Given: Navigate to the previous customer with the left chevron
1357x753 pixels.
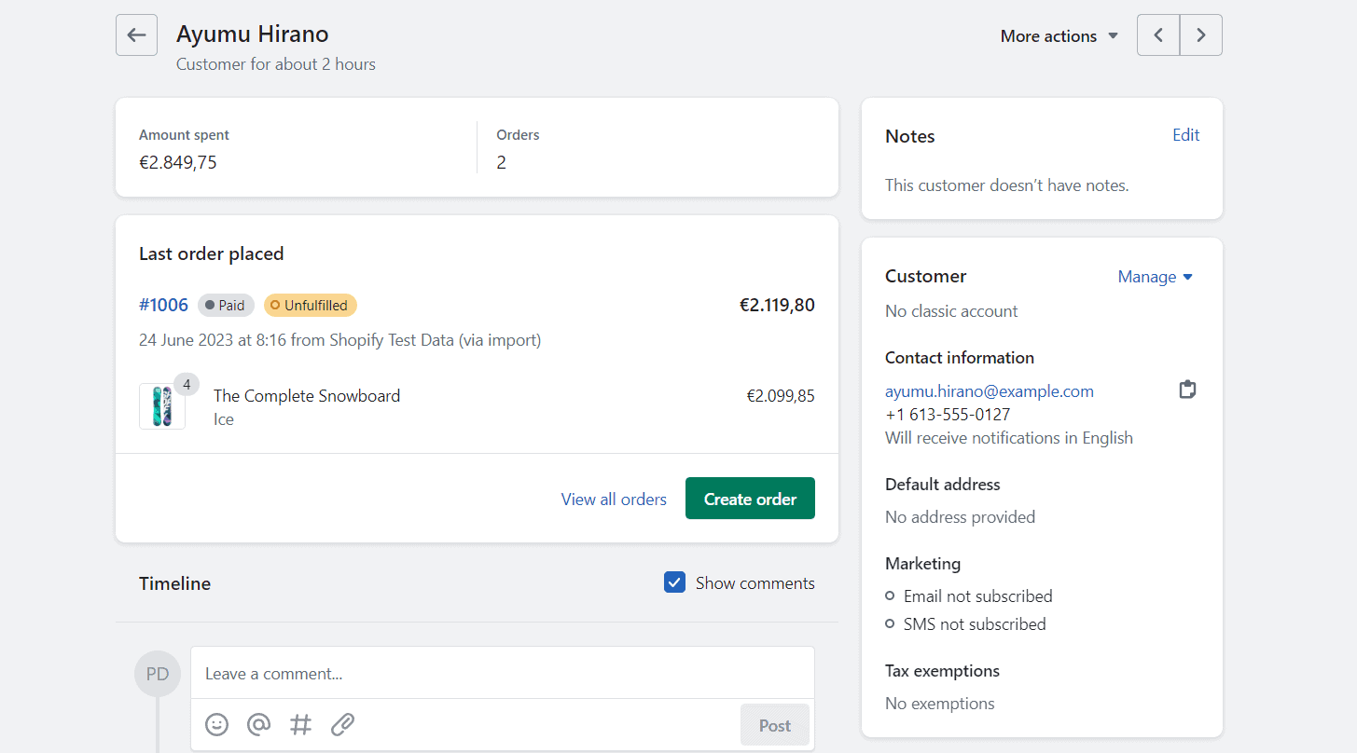Looking at the screenshot, I should [x=1157, y=34].
